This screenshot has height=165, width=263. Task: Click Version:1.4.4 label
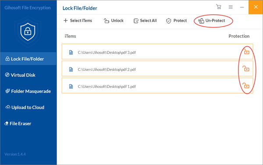click(x=15, y=154)
